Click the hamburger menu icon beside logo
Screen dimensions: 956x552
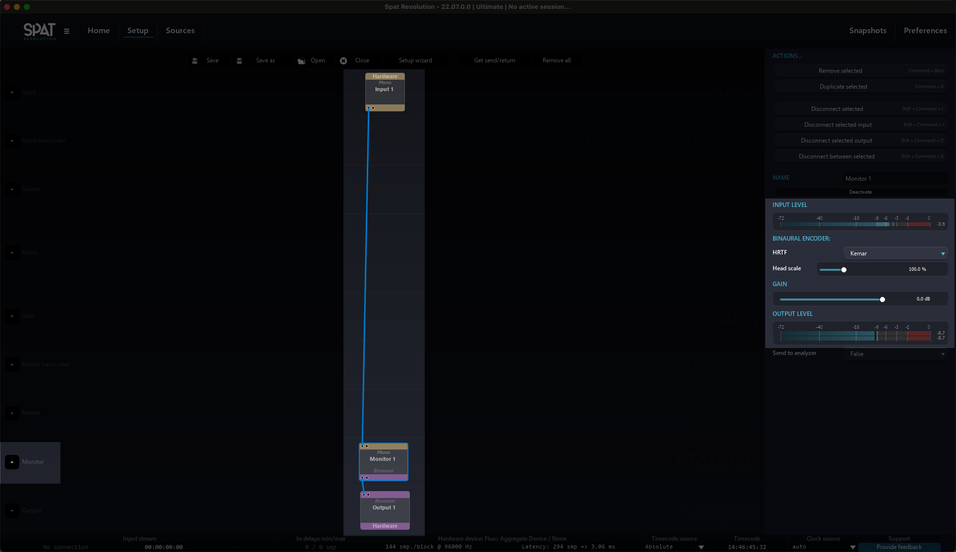(66, 31)
